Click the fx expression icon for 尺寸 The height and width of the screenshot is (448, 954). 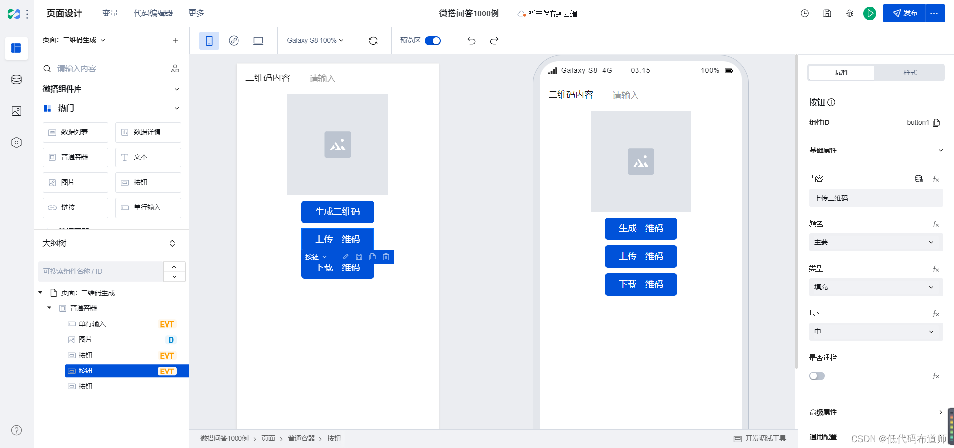(936, 313)
